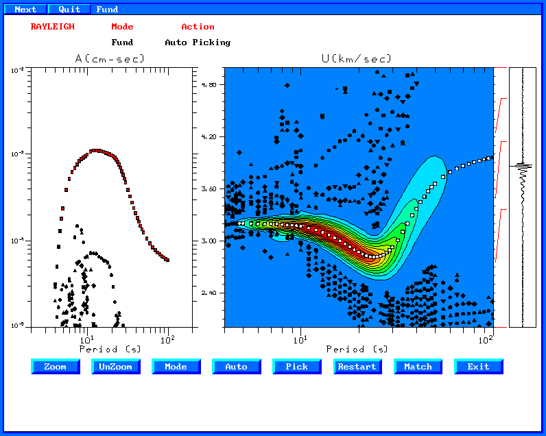Click the Exit button
546x436 pixels.
(x=479, y=367)
